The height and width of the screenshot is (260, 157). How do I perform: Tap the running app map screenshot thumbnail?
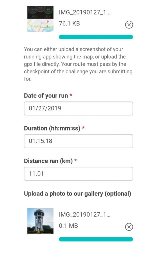(x=40, y=19)
